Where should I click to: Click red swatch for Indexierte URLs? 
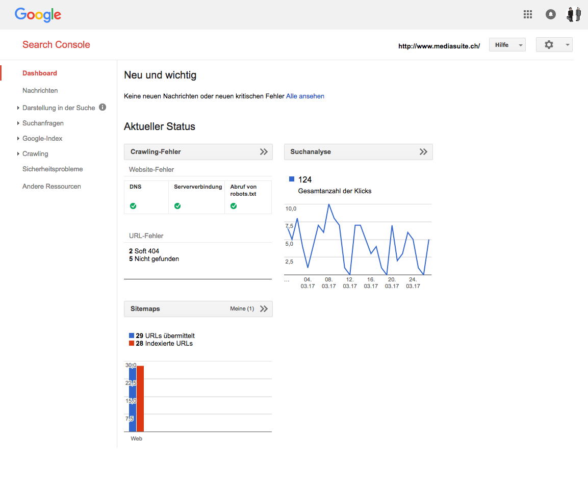pyautogui.click(x=132, y=343)
